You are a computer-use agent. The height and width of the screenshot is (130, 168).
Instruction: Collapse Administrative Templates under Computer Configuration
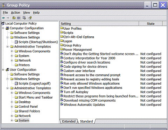click(7, 46)
